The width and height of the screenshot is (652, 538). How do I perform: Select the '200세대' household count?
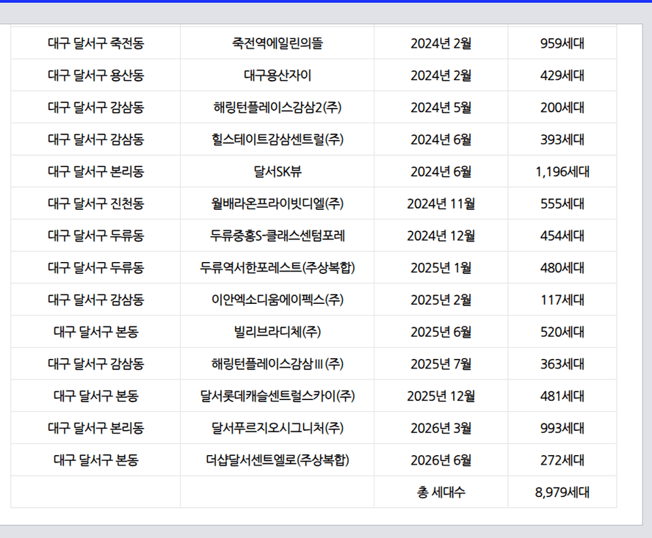tap(562, 107)
